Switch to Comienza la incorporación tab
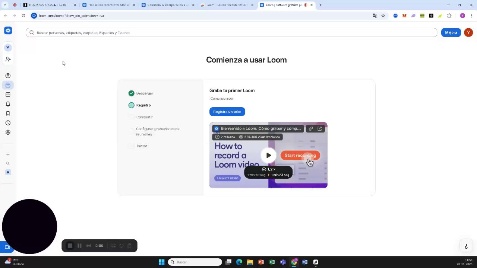The height and width of the screenshot is (268, 477). 168,5
